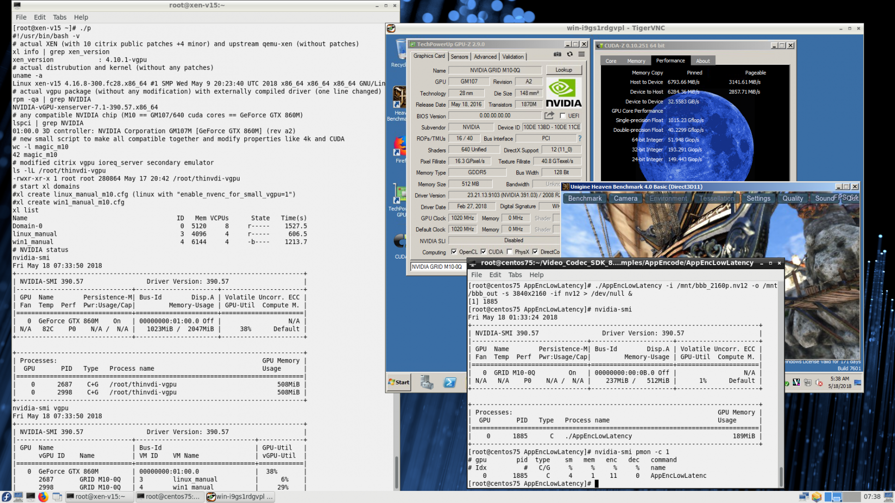Open Tabs menu in xen-v15 terminal
The height and width of the screenshot is (503, 895).
pos(60,17)
